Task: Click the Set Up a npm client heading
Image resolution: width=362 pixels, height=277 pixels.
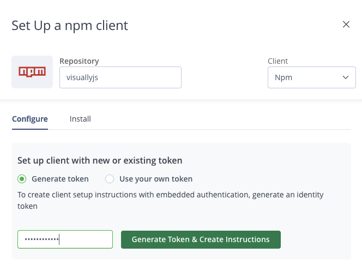Action: click(70, 26)
